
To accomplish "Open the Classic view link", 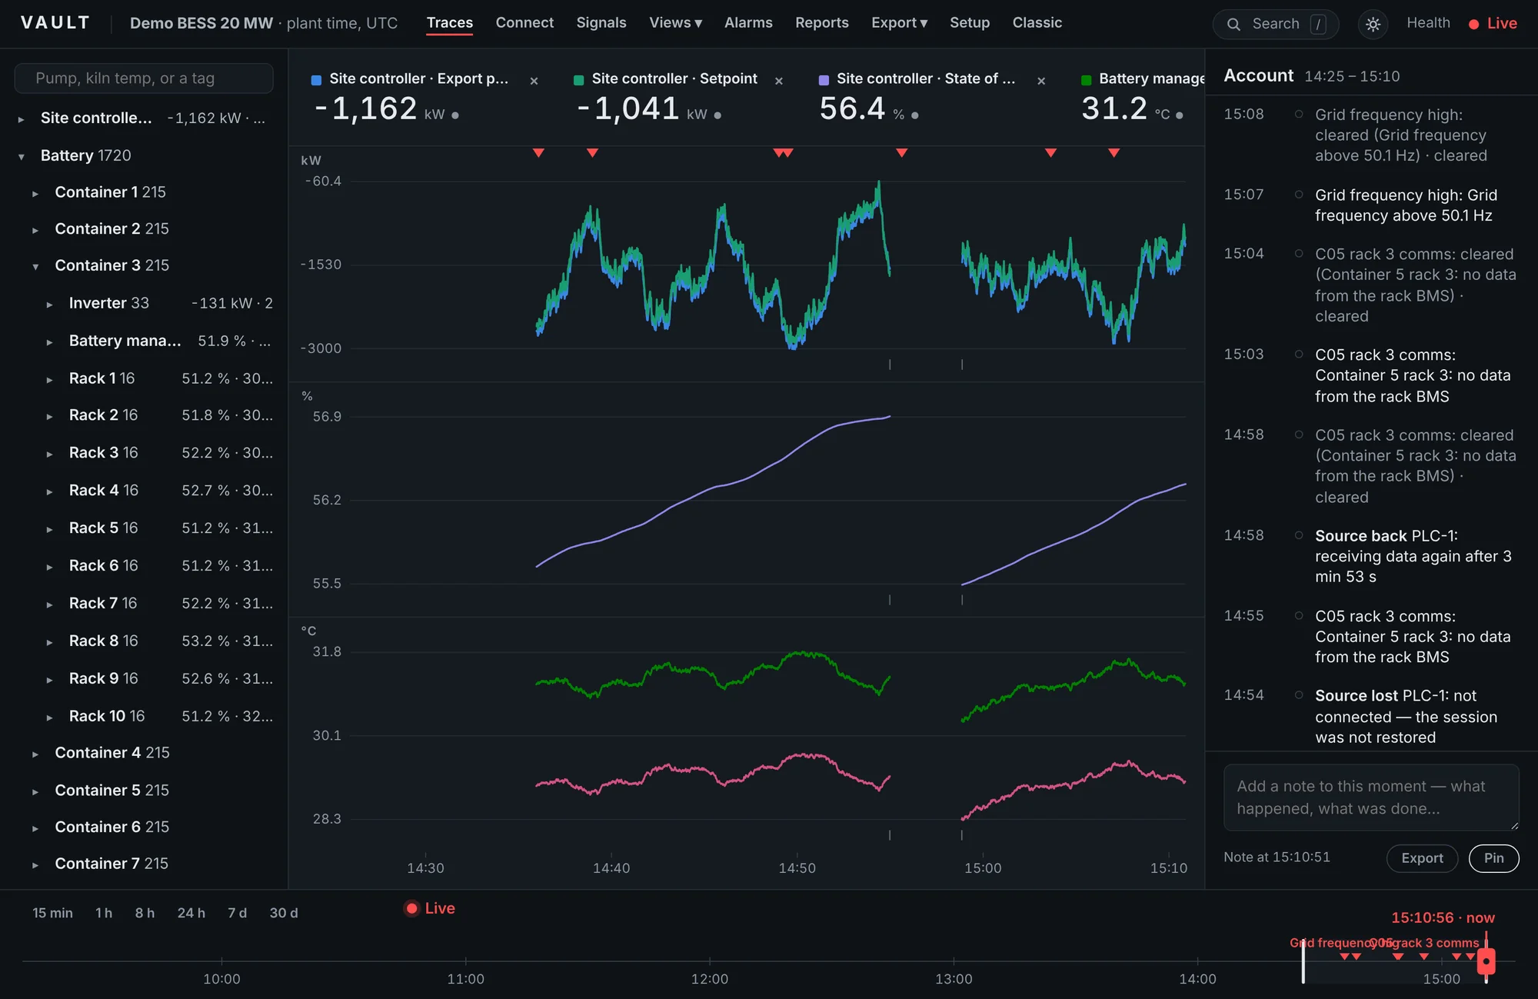I will 1037,23.
